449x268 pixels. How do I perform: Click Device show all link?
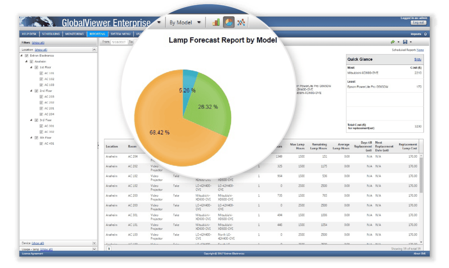(x=38, y=243)
